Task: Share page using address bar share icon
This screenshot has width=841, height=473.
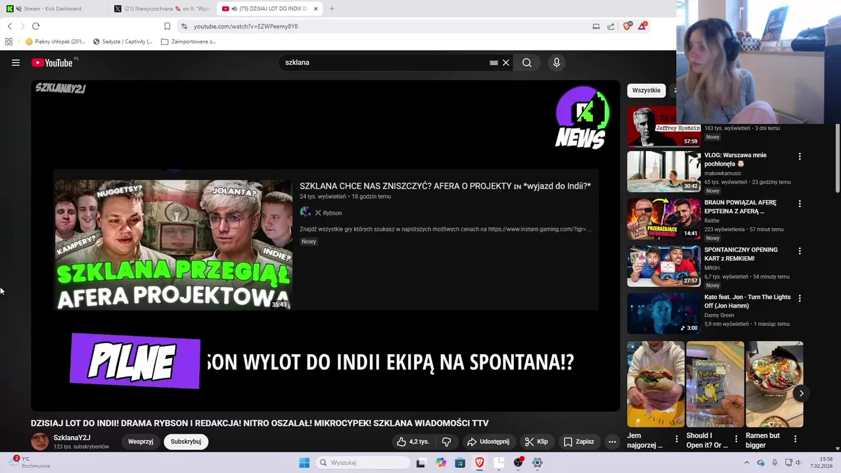Action: [611, 26]
